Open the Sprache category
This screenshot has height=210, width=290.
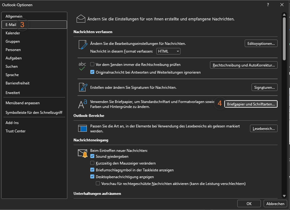(x=34, y=75)
